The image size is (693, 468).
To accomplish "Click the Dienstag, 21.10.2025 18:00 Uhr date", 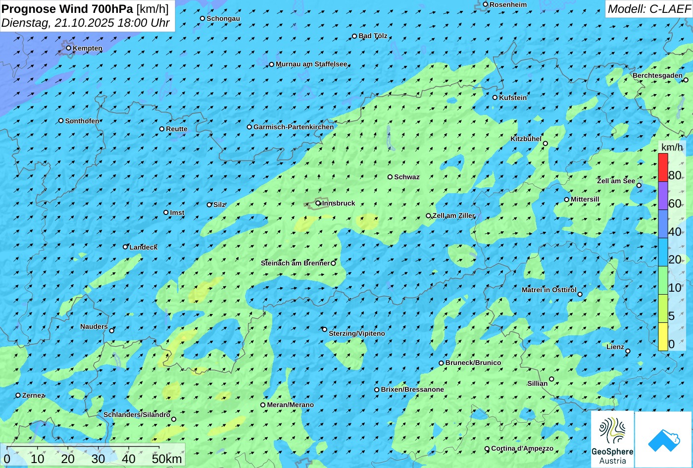I will [x=86, y=23].
